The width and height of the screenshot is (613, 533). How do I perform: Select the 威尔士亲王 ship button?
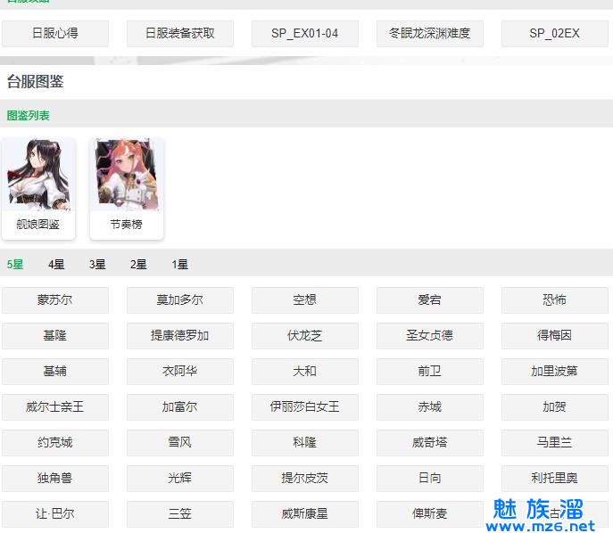[55, 407]
